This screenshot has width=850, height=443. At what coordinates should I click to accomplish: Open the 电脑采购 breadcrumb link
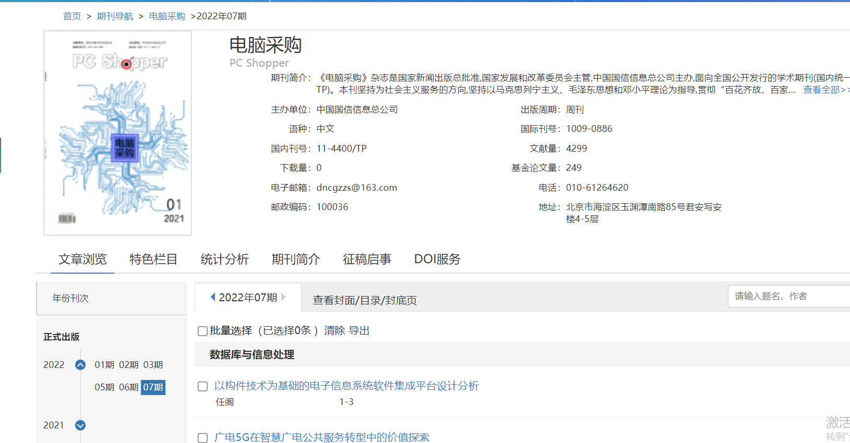point(167,16)
